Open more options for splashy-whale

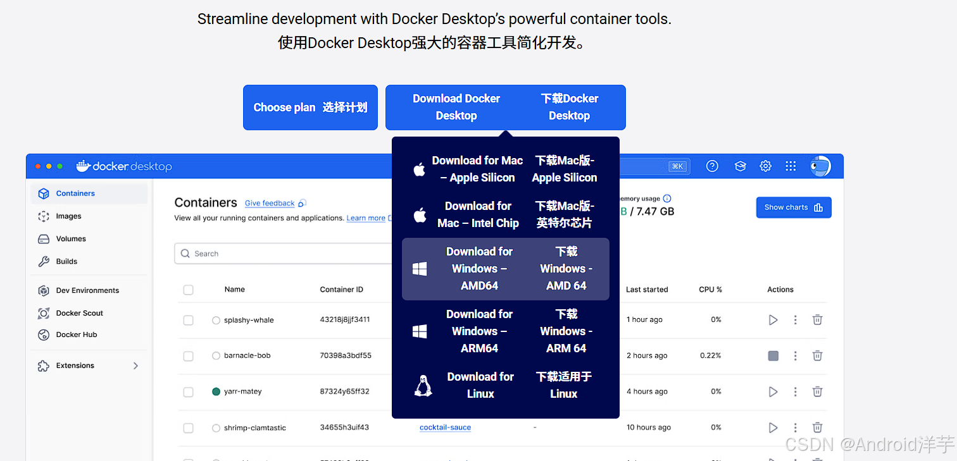pyautogui.click(x=796, y=320)
